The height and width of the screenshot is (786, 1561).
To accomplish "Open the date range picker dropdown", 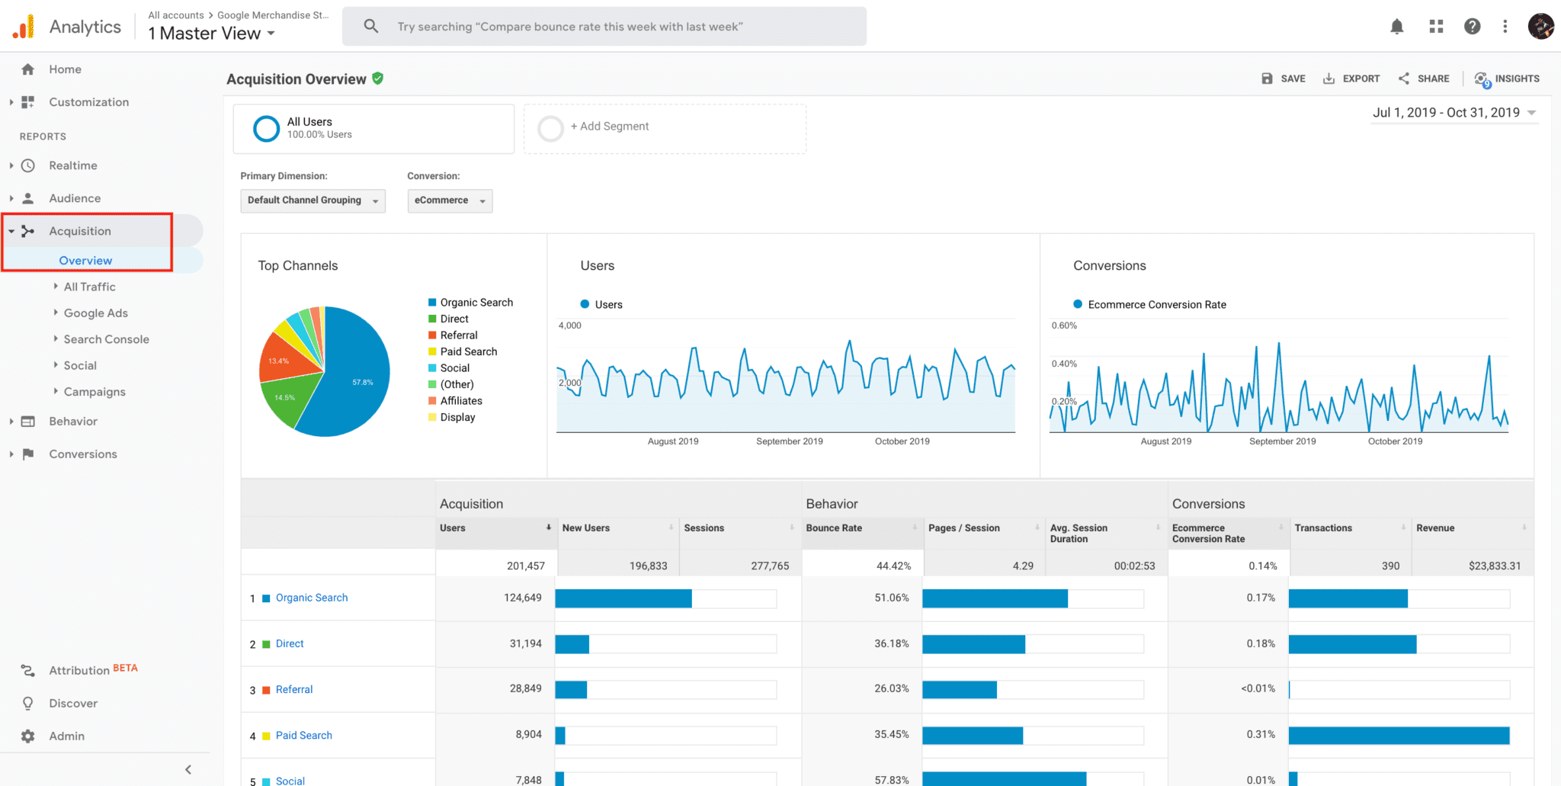I will [1454, 113].
